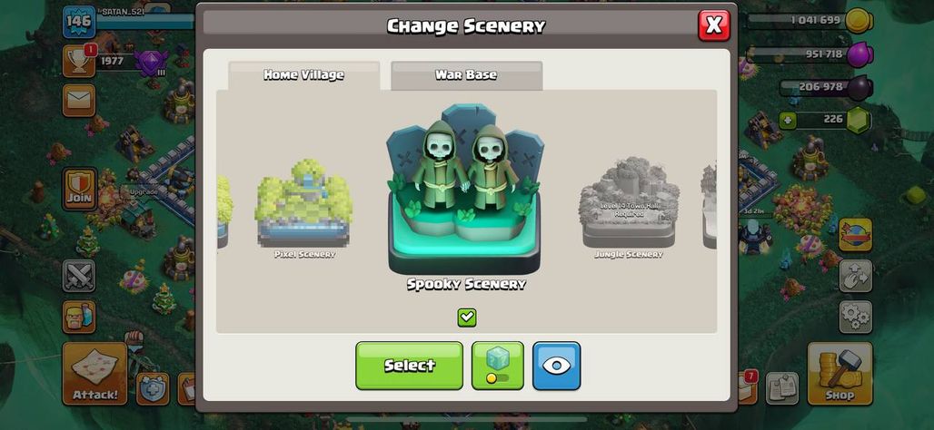This screenshot has width=934, height=430.
Task: Open the Barbarian army overview icon
Action: click(79, 317)
